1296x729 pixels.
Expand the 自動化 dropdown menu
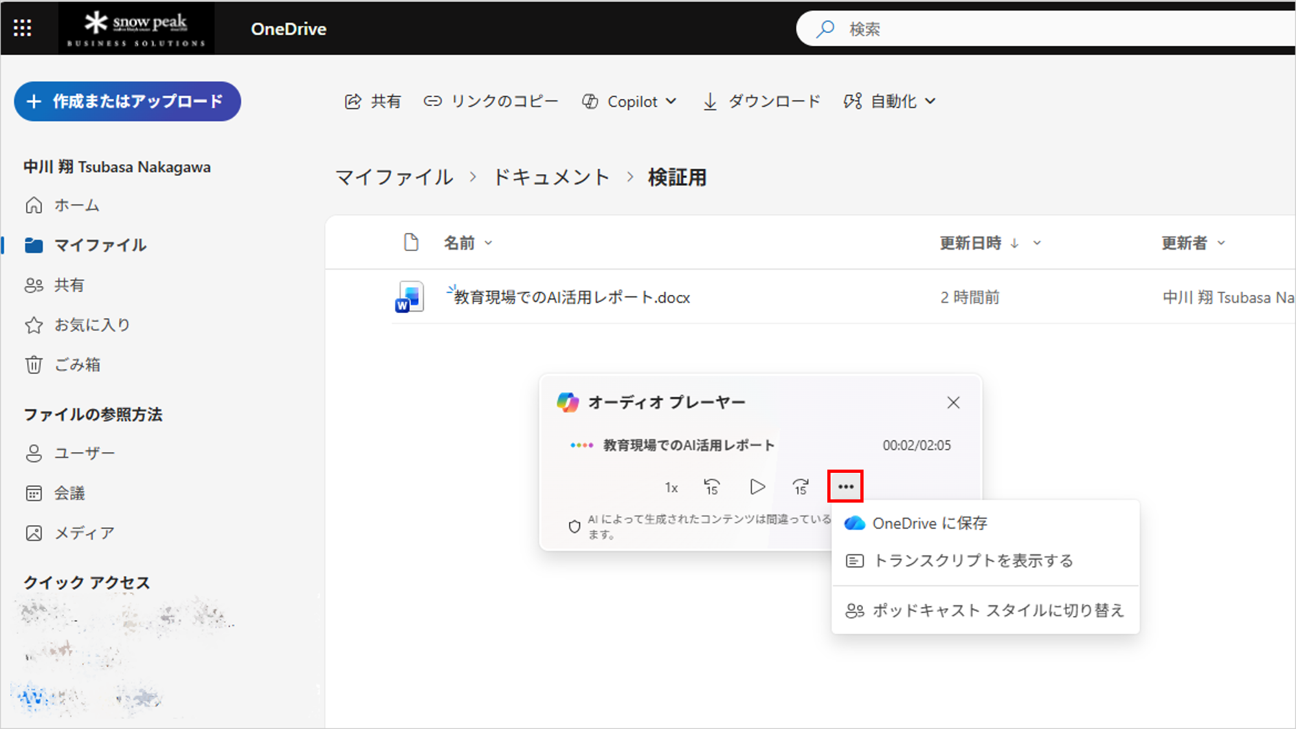[889, 102]
